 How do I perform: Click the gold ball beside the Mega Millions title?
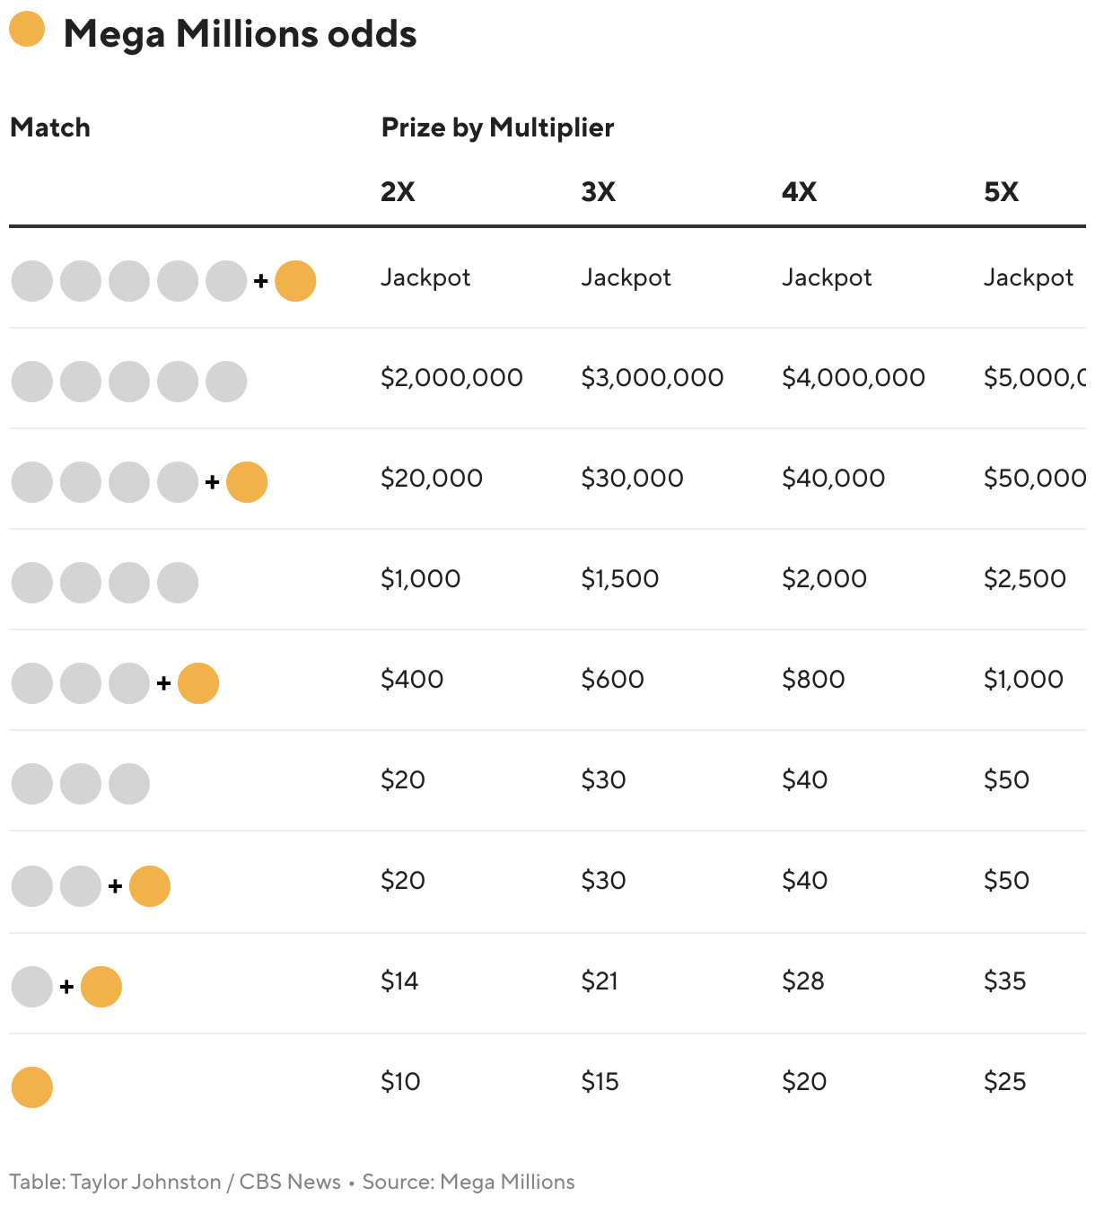click(27, 29)
